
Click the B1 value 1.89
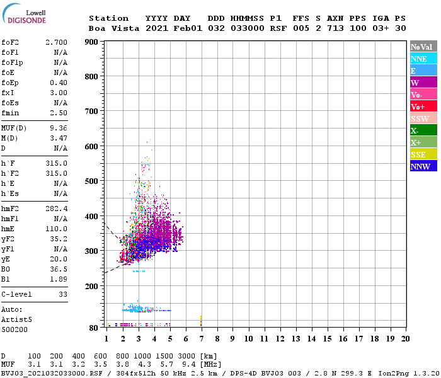coord(59,279)
